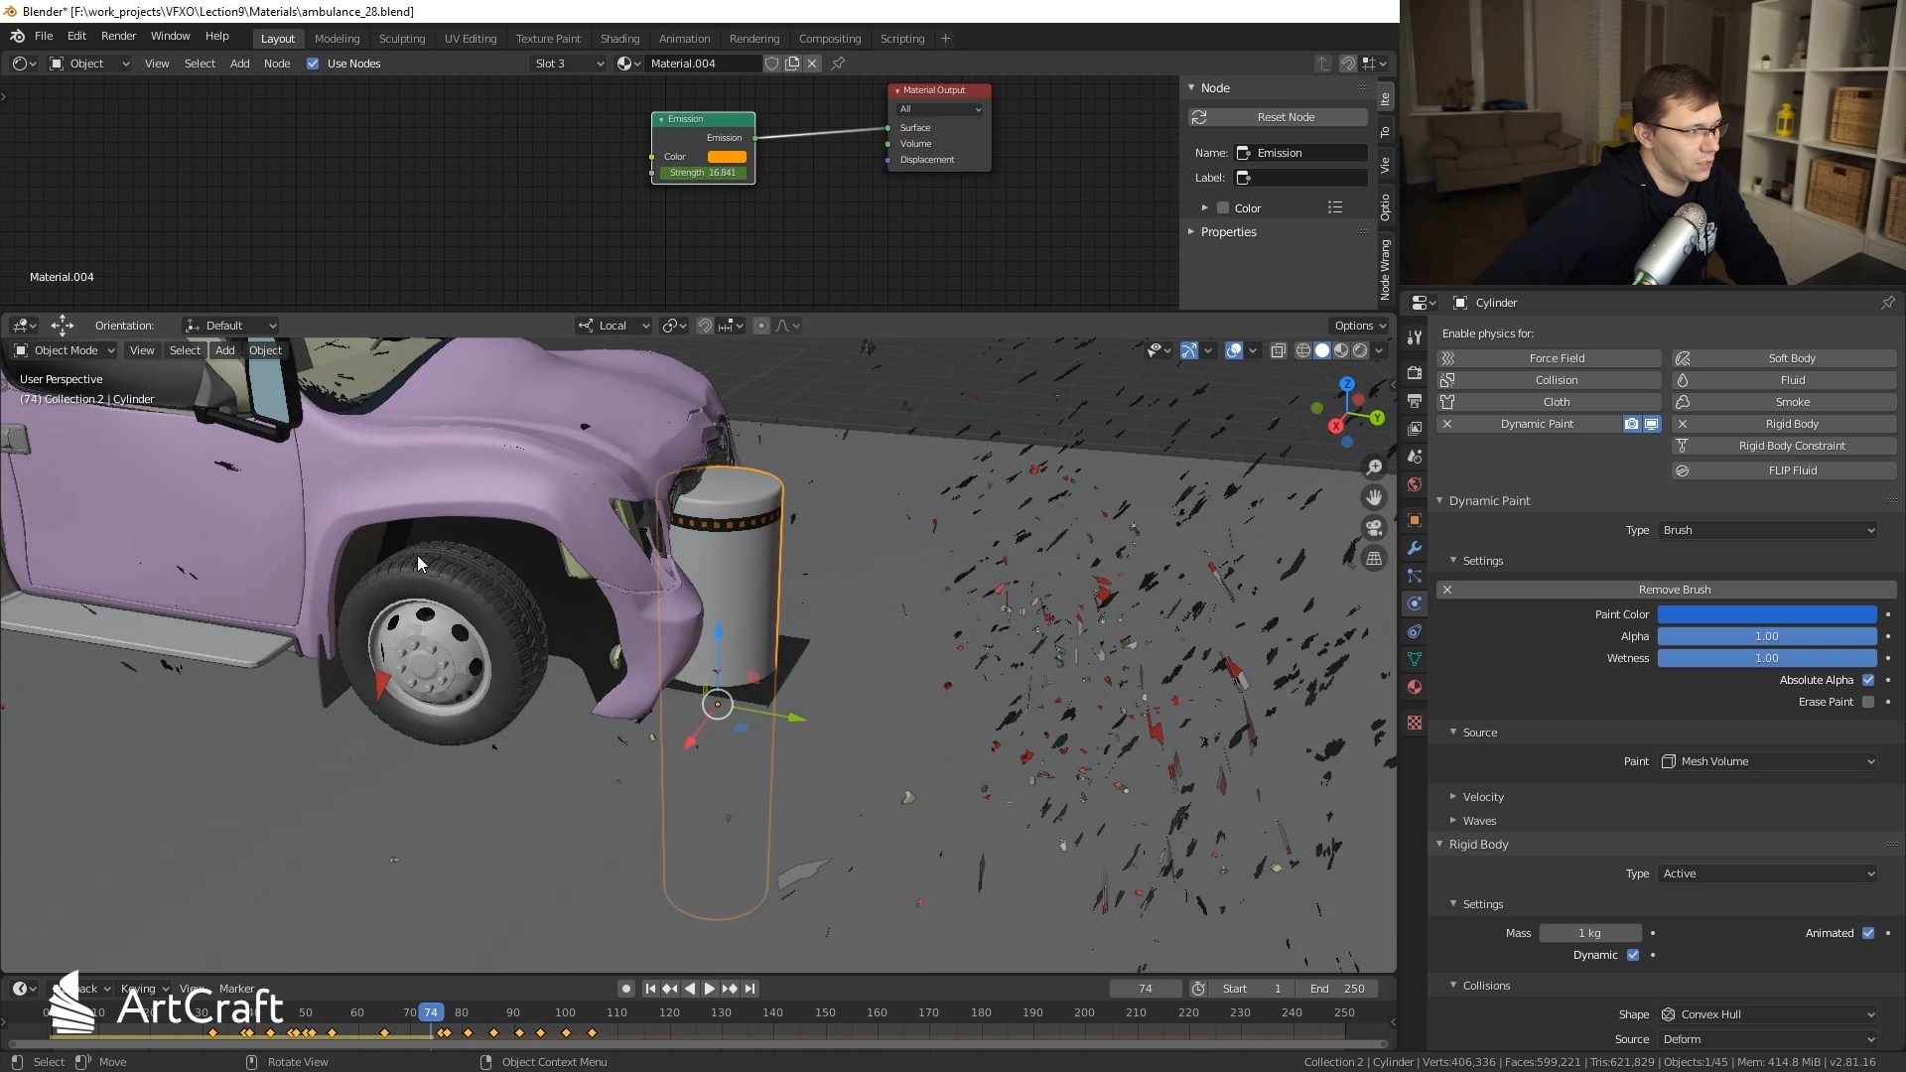1906x1072 pixels.
Task: Toggle viewport overlays icon
Action: [1233, 350]
